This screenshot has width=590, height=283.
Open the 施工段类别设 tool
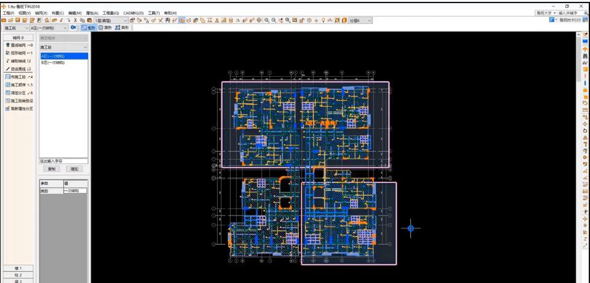[19, 101]
